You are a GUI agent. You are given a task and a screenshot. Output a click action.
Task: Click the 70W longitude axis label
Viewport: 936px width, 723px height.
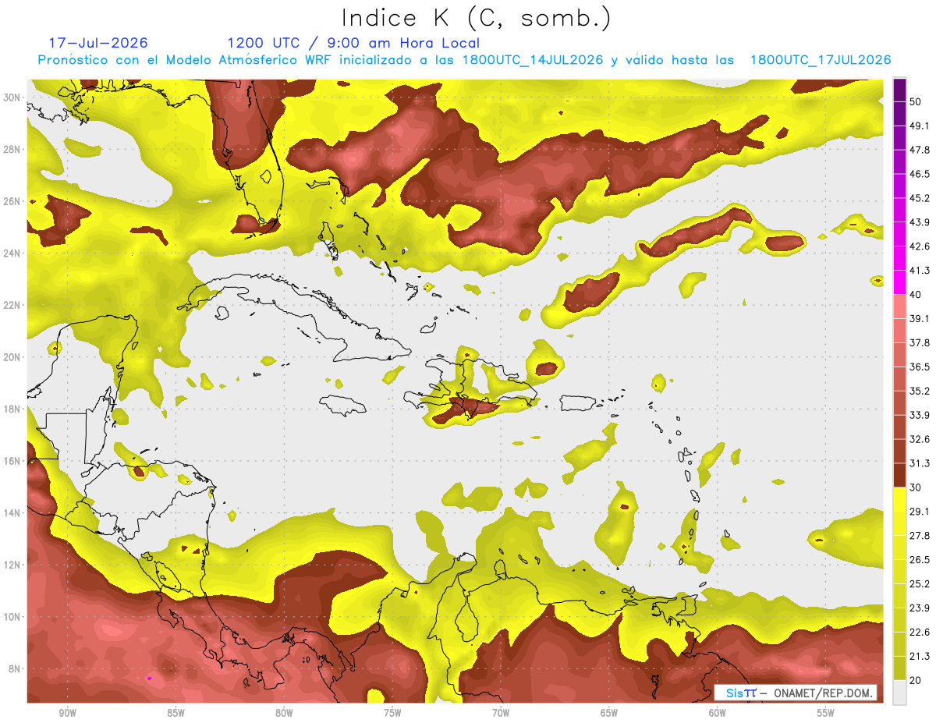pos(501,714)
